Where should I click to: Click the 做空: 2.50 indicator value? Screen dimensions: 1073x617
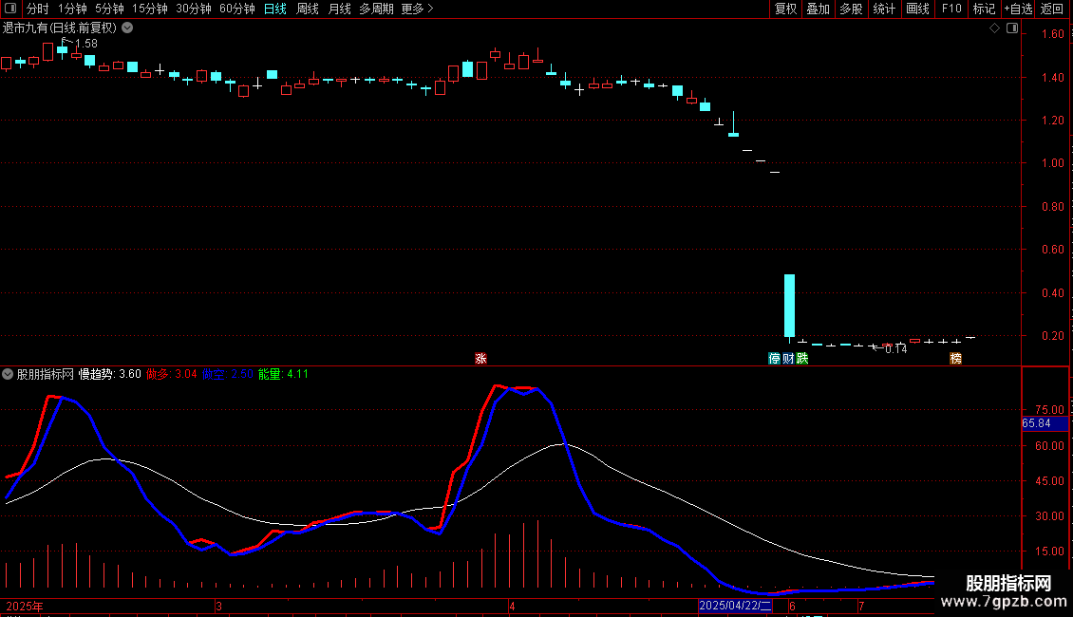pyautogui.click(x=228, y=374)
